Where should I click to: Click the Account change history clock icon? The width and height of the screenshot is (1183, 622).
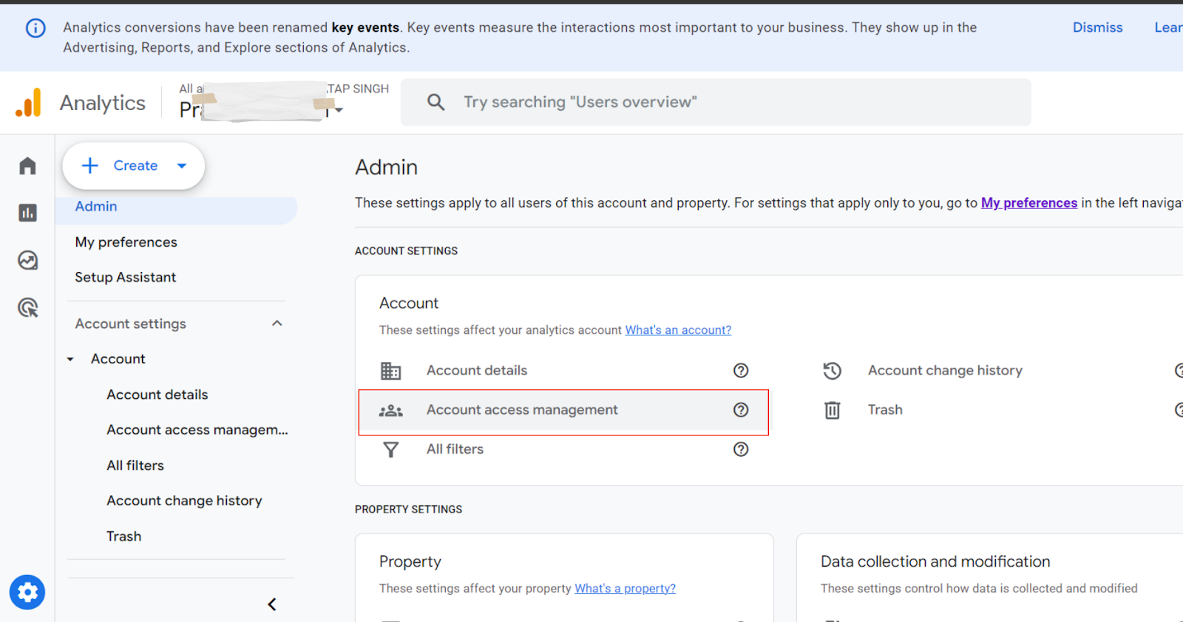pyautogui.click(x=832, y=370)
